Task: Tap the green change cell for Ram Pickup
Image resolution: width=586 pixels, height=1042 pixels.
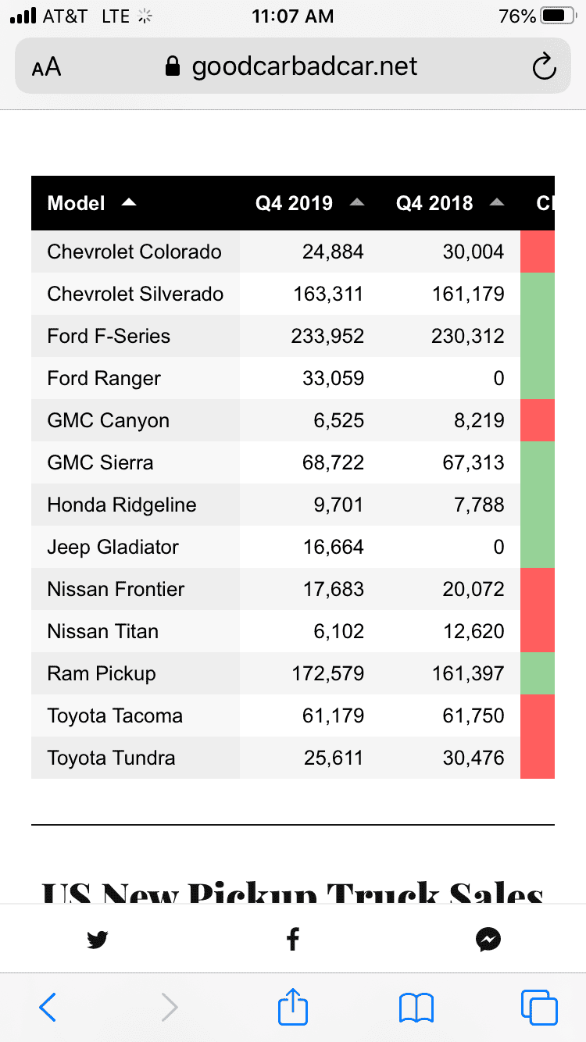Action: click(538, 673)
